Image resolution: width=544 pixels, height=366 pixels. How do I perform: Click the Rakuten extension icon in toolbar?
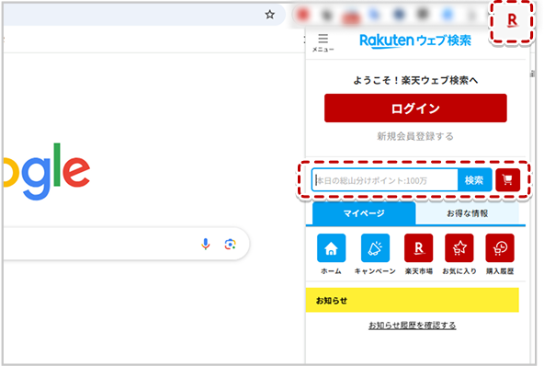pos(512,20)
